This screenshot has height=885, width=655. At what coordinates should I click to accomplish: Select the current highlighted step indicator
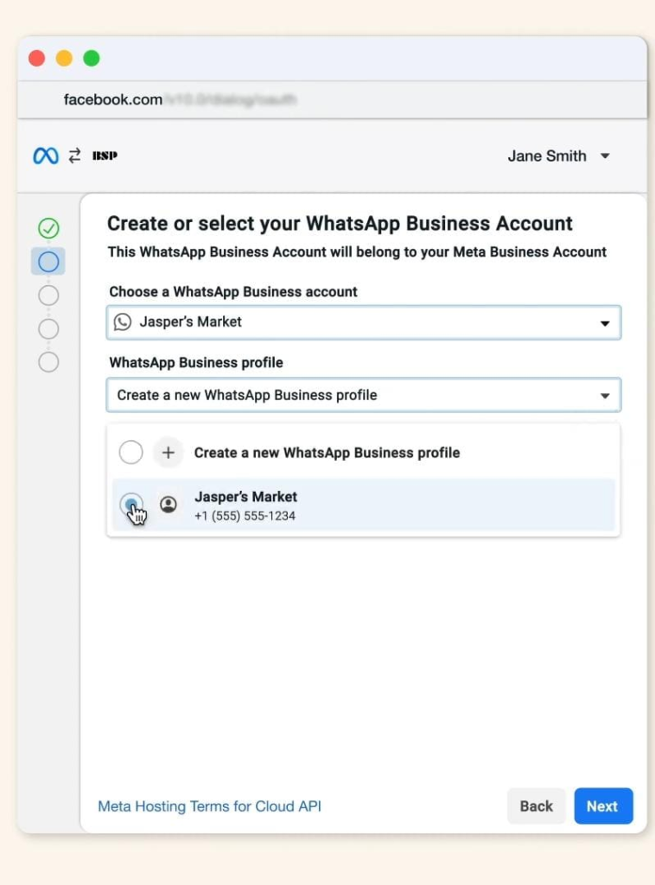[x=48, y=261]
